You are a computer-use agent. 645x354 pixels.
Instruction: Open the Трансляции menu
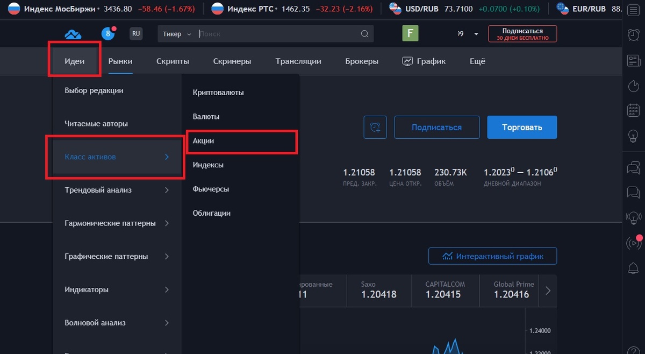tap(298, 61)
